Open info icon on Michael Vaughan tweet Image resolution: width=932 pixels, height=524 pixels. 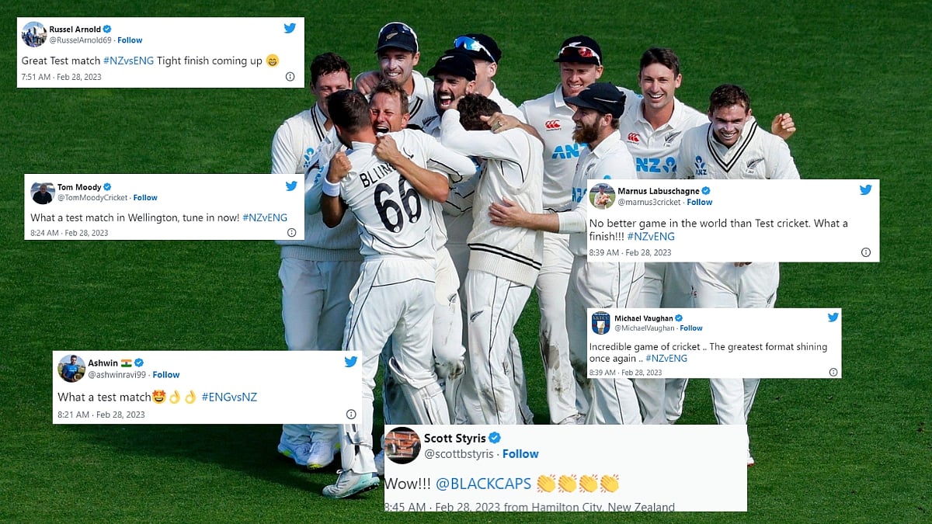click(x=833, y=373)
